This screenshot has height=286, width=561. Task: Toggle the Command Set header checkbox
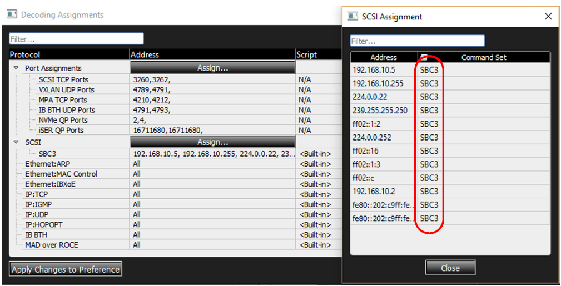coord(424,57)
